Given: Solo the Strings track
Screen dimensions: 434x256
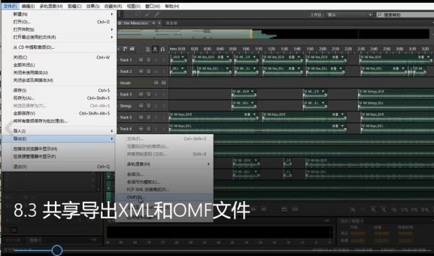Looking at the screenshot, I should (x=149, y=106).
